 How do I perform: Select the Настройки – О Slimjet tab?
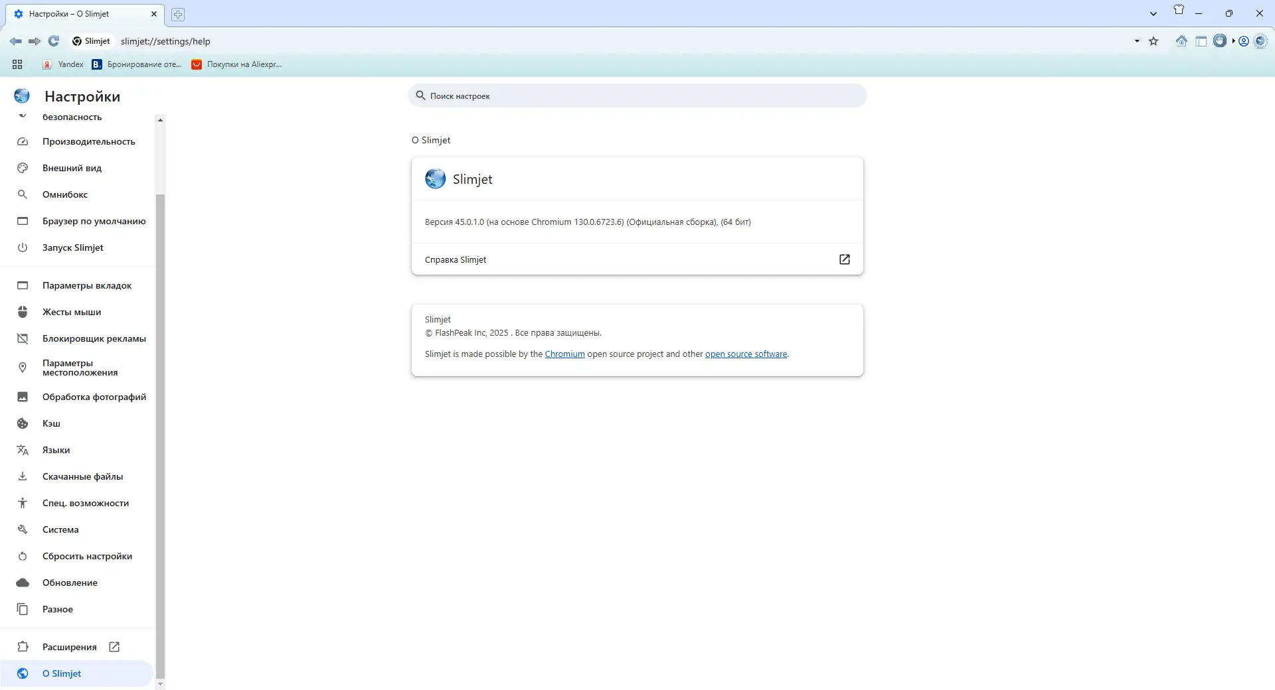[84, 14]
